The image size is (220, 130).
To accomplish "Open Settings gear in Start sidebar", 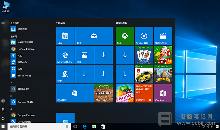I will point(3,109).
